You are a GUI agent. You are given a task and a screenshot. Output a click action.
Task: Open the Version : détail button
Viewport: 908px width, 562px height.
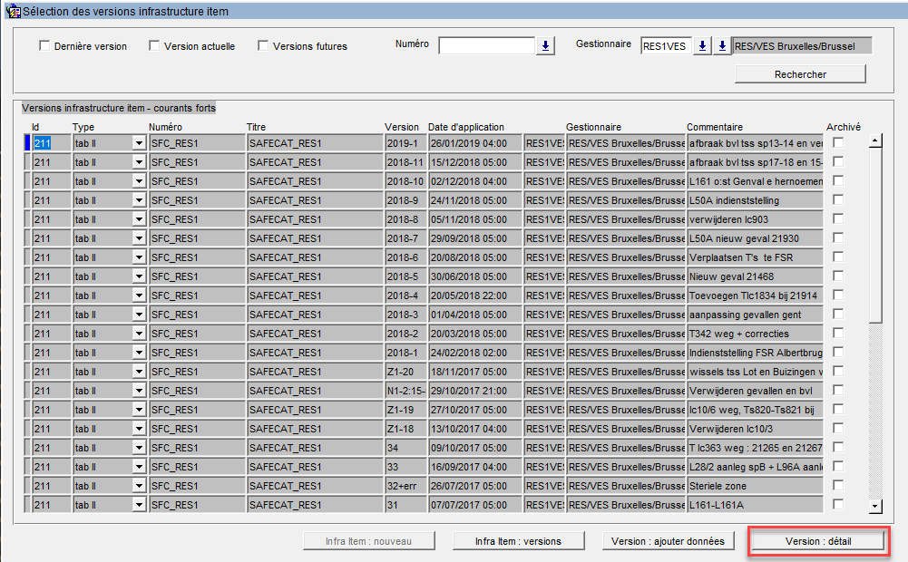818,541
